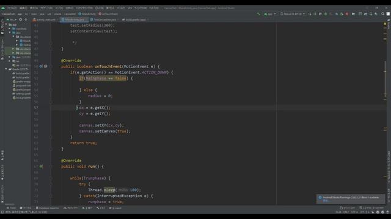This screenshot has width=391, height=219.
Task: Click the Attach Debugger toolbar icon
Action: pos(342,14)
